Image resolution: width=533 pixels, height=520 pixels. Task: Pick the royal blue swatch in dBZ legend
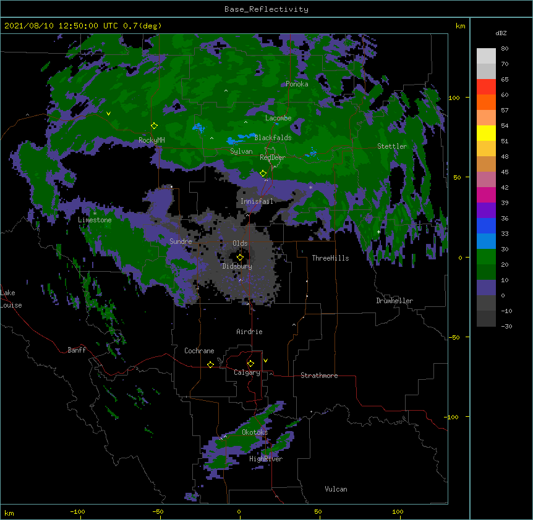486,225
